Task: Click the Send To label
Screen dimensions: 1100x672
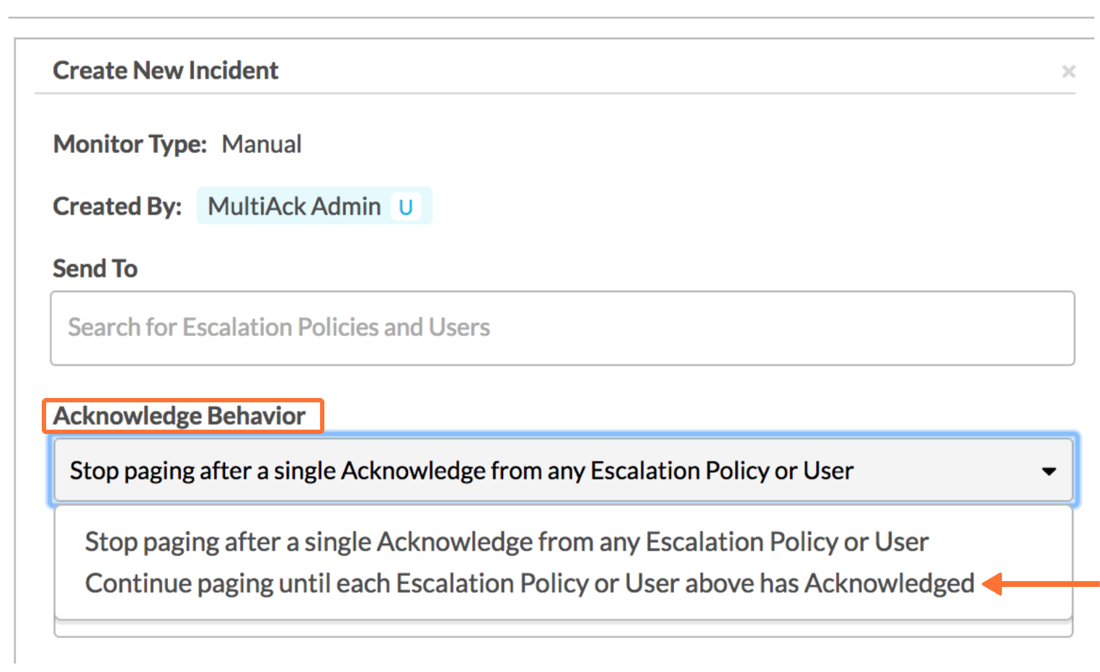Action: point(95,268)
